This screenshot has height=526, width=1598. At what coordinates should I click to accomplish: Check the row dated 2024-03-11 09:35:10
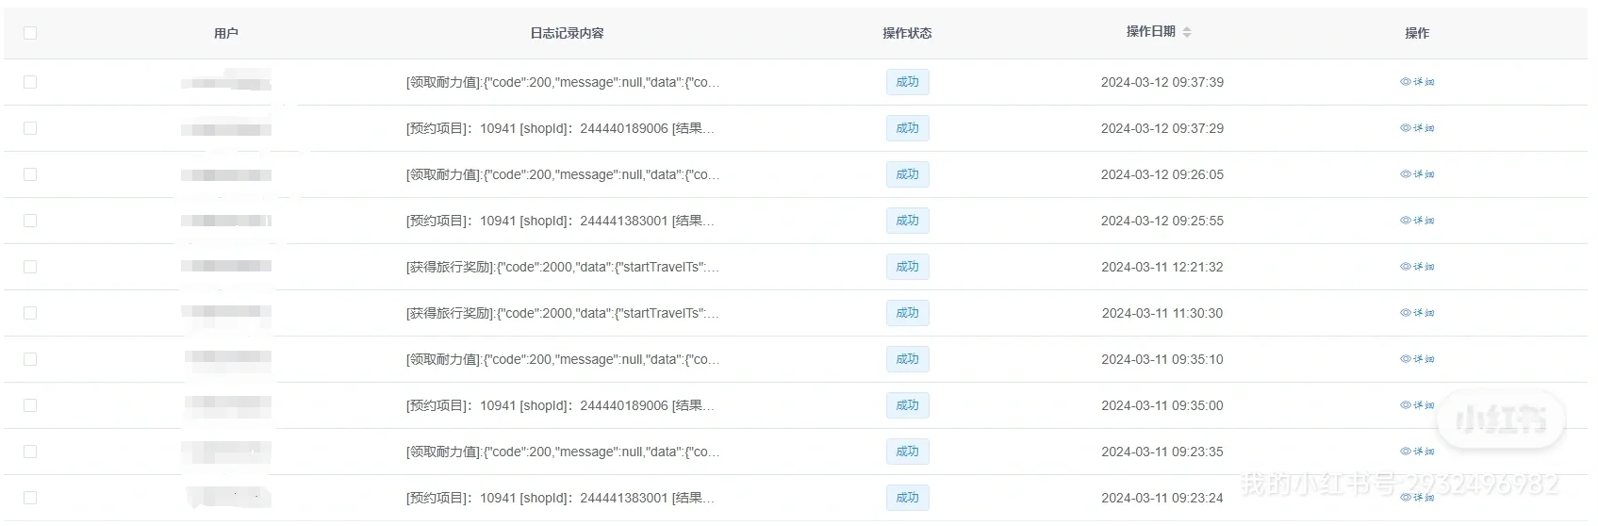[x=30, y=359]
